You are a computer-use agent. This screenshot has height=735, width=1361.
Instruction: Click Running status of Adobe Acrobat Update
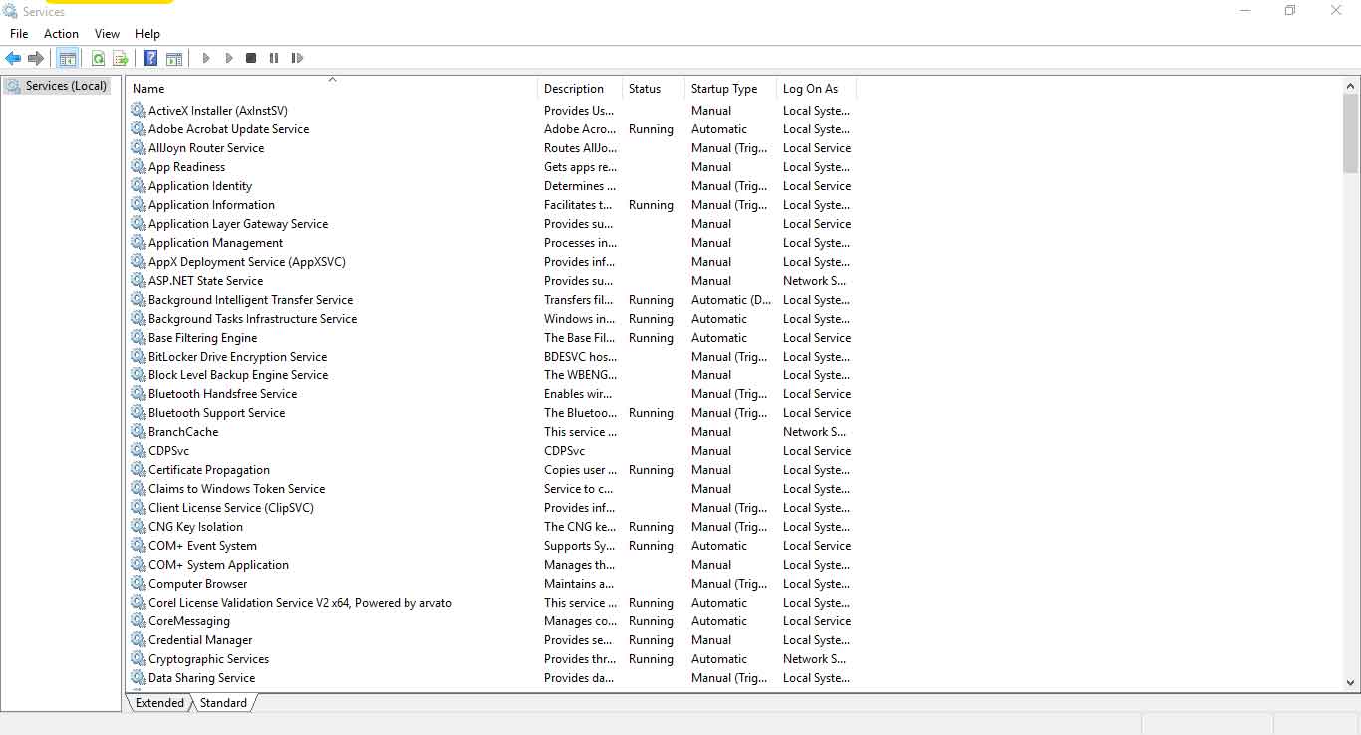click(x=651, y=129)
